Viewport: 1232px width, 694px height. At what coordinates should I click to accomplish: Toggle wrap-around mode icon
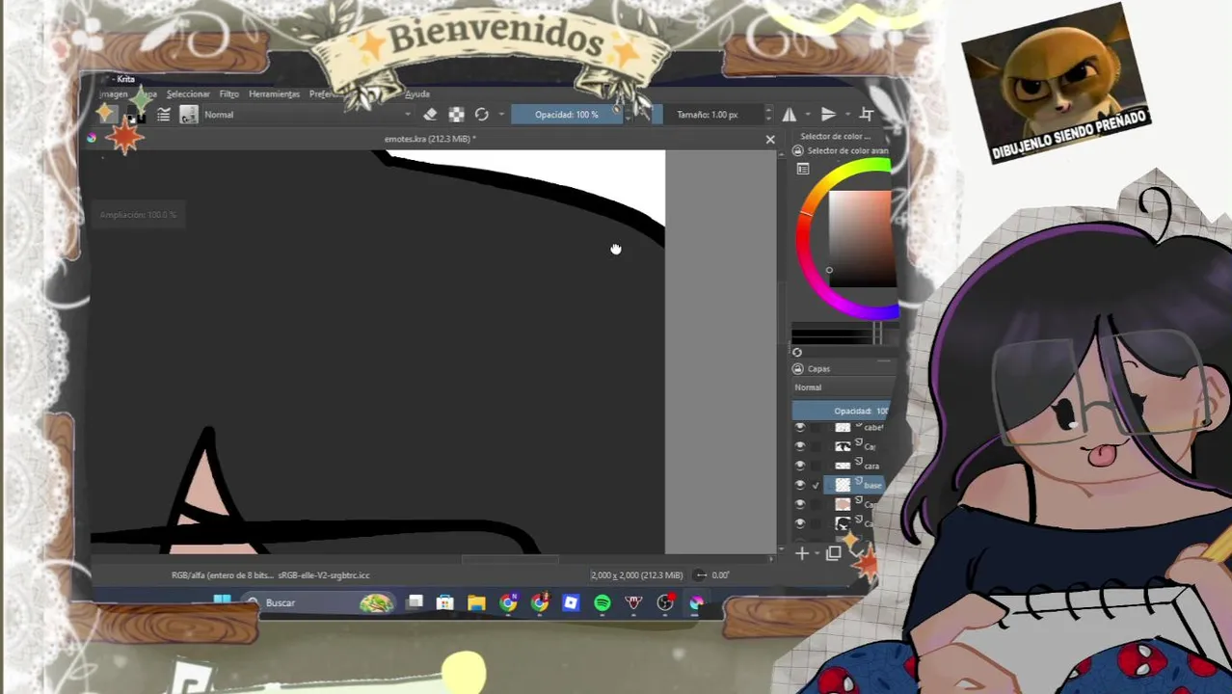tap(866, 115)
